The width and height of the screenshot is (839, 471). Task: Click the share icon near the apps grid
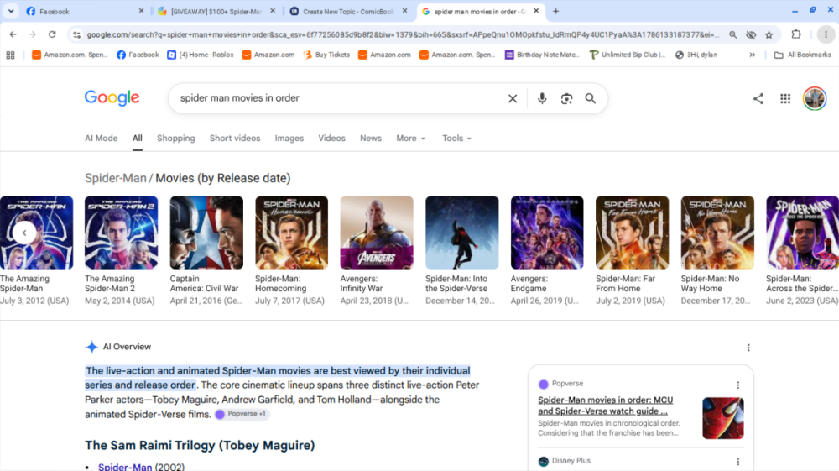pyautogui.click(x=758, y=98)
